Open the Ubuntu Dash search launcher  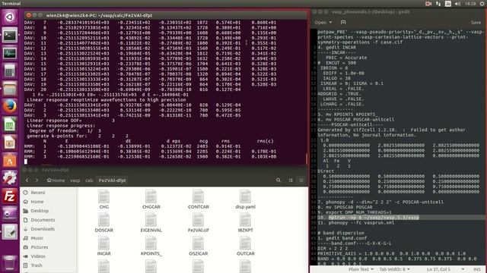coord(10,17)
